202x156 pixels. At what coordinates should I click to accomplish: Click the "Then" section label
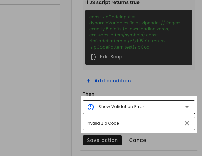tap(89, 94)
